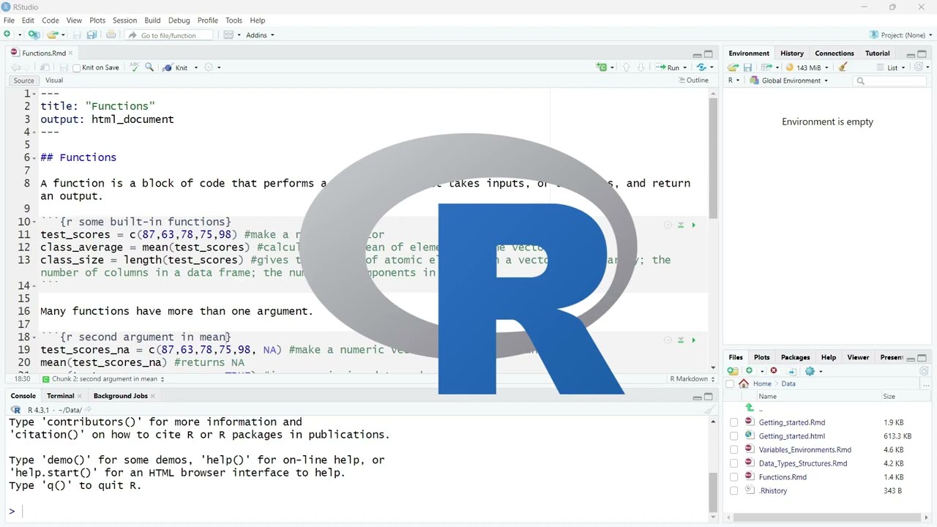
Task: Open Variables_Environments.Rmd from Files list
Action: (805, 449)
